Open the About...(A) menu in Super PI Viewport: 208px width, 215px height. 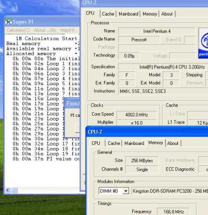pos(45,30)
